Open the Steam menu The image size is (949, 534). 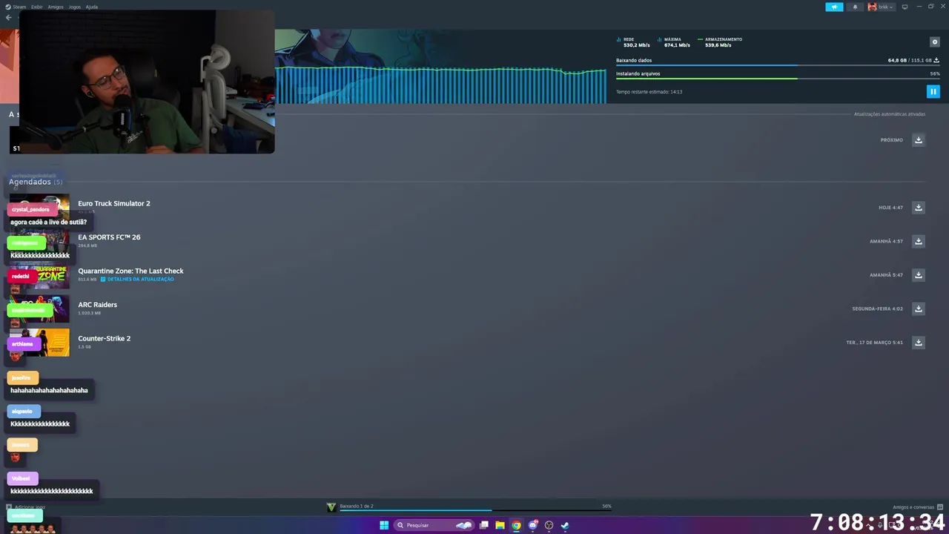(x=16, y=7)
